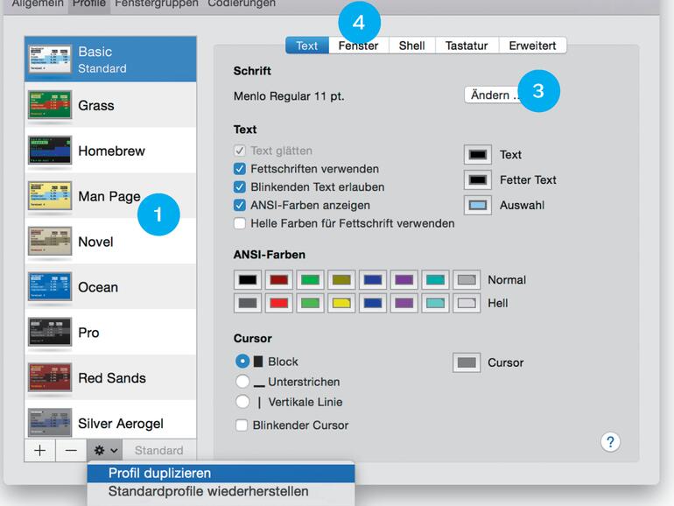Enable Blinkender Cursor checkbox
Image resolution: width=674 pixels, height=506 pixels.
(x=242, y=425)
